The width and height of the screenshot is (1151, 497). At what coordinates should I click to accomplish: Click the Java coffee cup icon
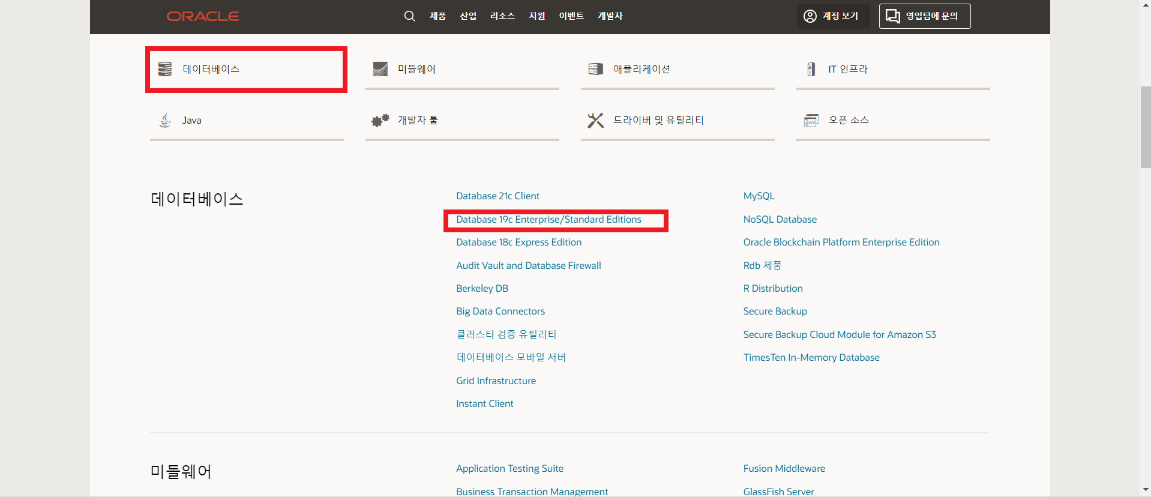[x=165, y=120]
